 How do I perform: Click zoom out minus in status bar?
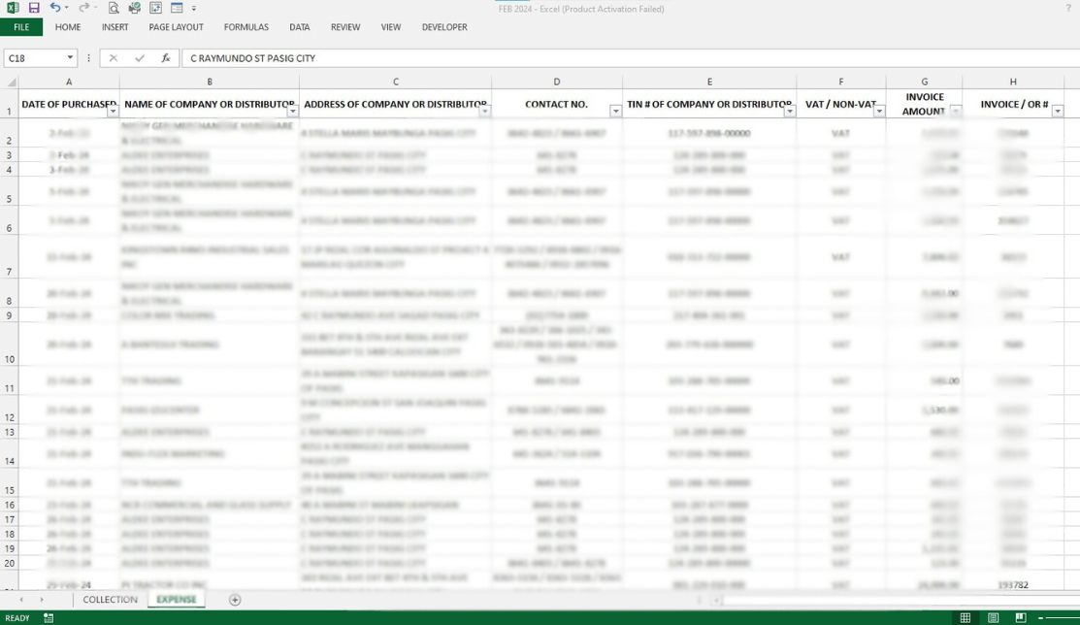[x=1041, y=618]
